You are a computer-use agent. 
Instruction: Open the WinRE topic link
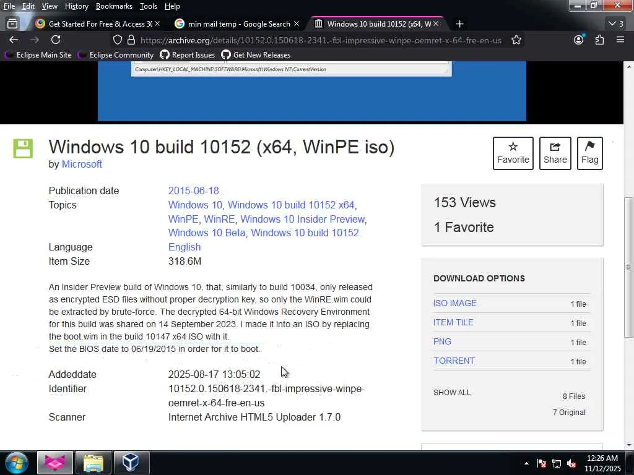tap(219, 219)
